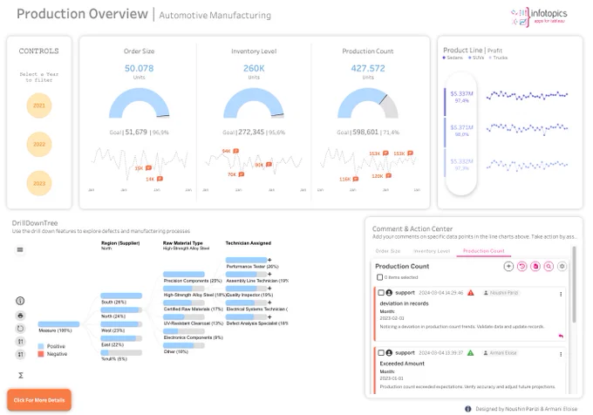This screenshot has width=593, height=415.
Task: Expand the Performance Tester node with plus
Action: pyautogui.click(x=269, y=260)
